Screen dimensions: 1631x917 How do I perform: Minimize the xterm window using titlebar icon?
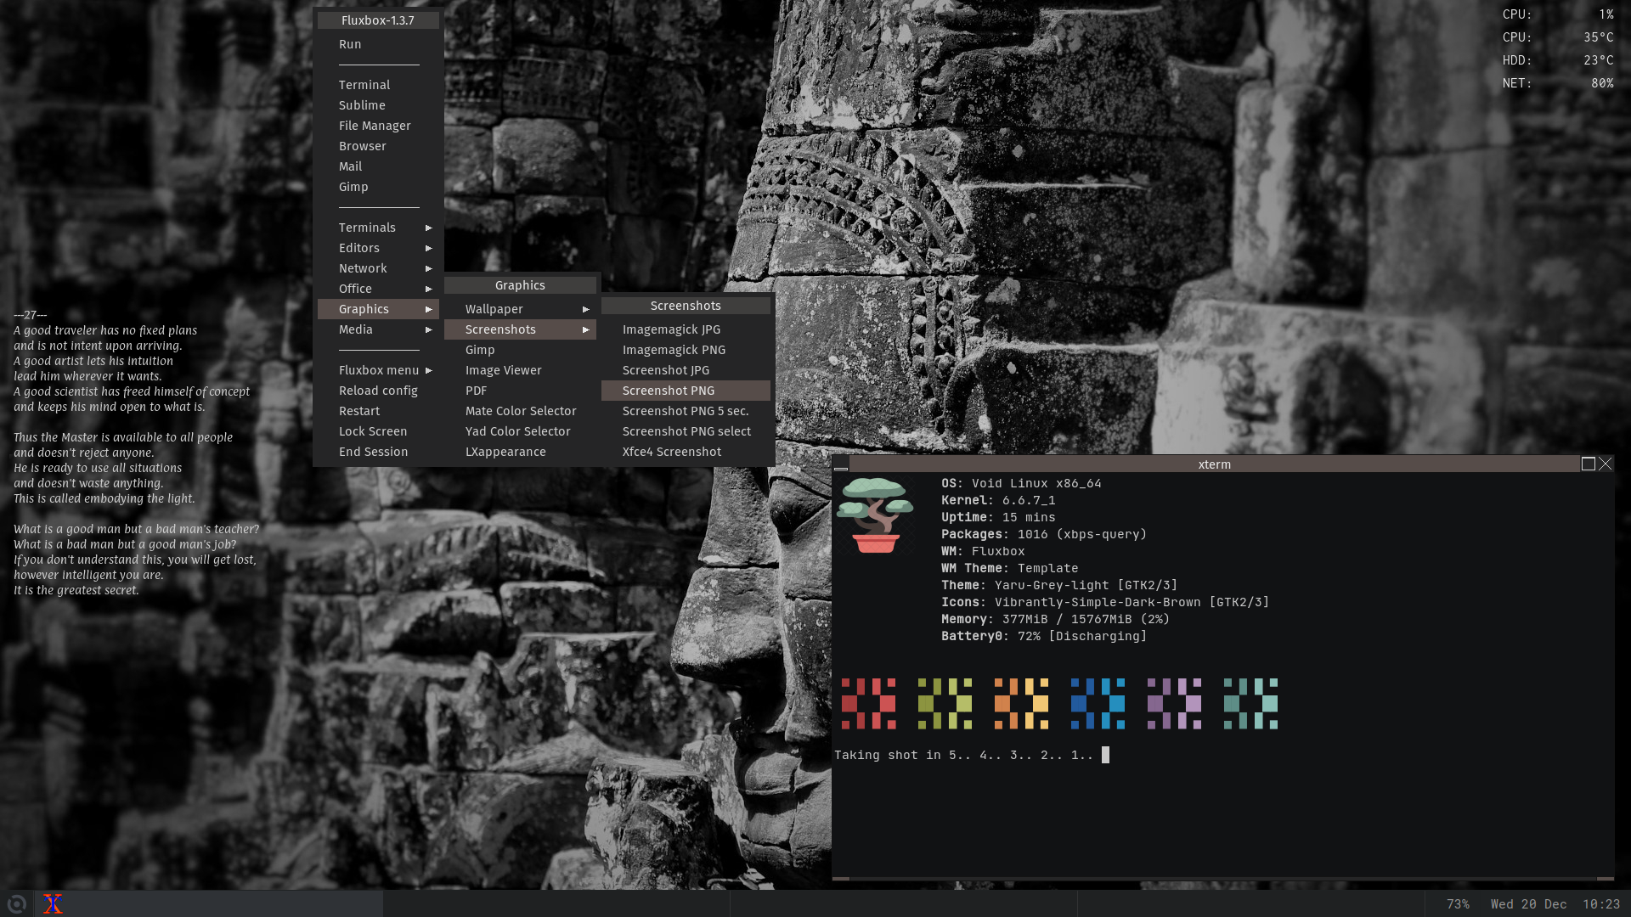click(841, 464)
